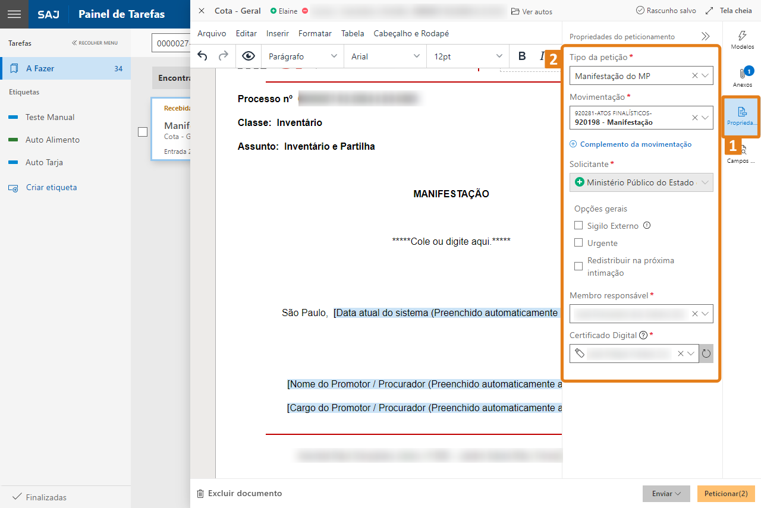
Task: Open the Inserir menu
Action: click(277, 33)
